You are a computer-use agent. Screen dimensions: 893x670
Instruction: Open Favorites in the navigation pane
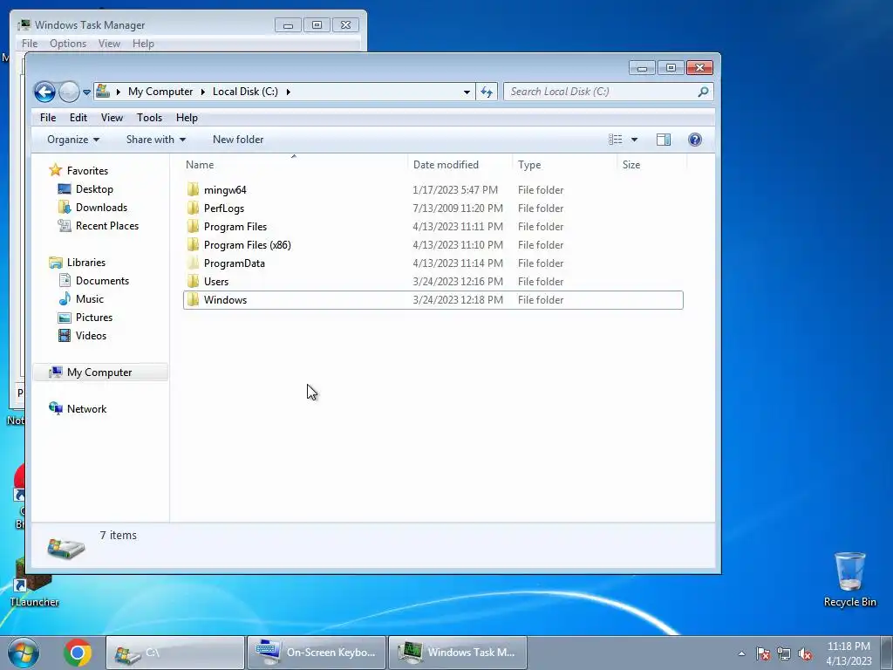click(x=87, y=170)
